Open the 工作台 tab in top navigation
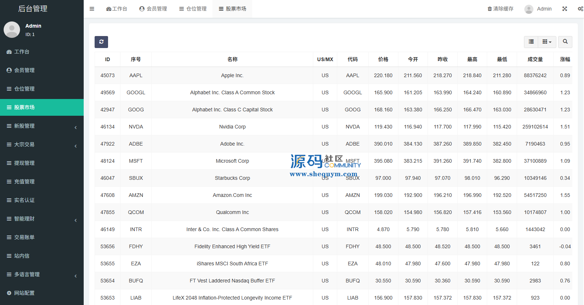The width and height of the screenshot is (584, 305). (116, 9)
